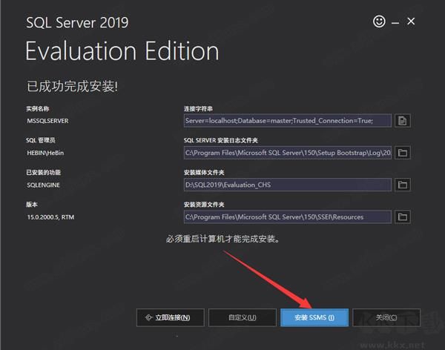Open the installation resources folder icon
Viewport: 445px width, 350px height.
pyautogui.click(x=403, y=217)
